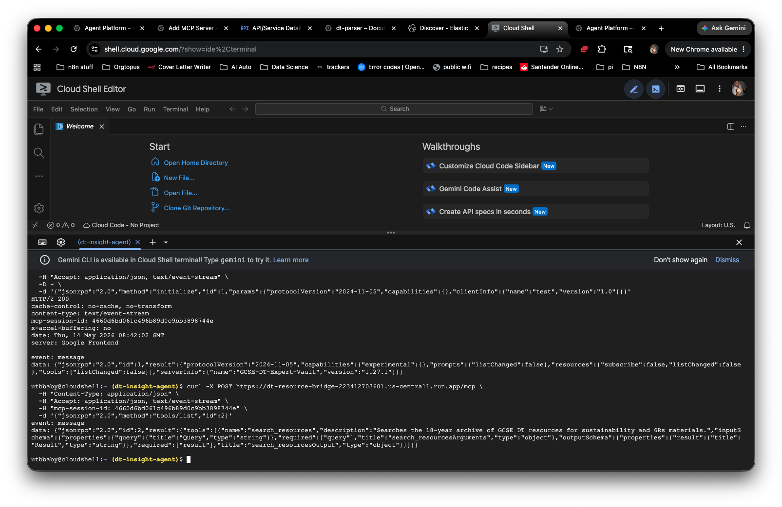The image size is (782, 507).
Task: Click the Ask Gemini button
Action: click(724, 28)
